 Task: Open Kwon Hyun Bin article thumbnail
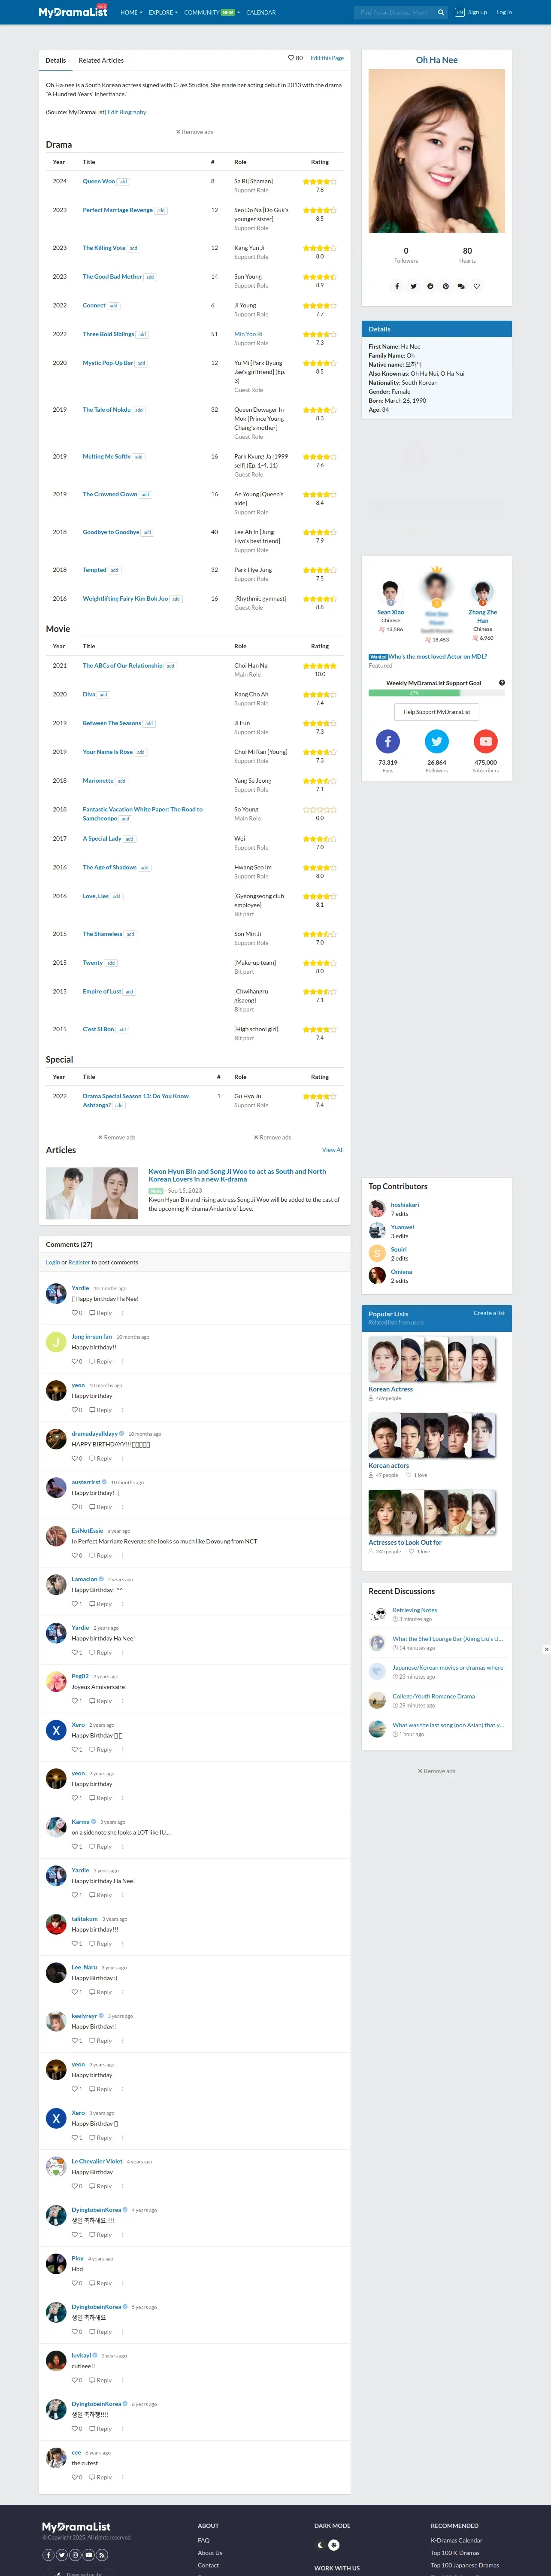92,1193
